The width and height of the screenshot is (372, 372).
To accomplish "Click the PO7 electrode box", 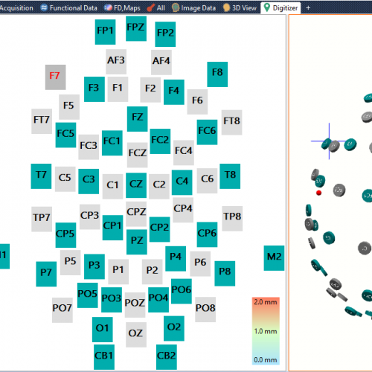I will point(62,310).
